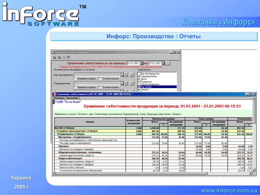This screenshot has height=195, width=260.
Task: Click the end date field 31.01.2003
Action: pyautogui.click(x=155, y=63)
